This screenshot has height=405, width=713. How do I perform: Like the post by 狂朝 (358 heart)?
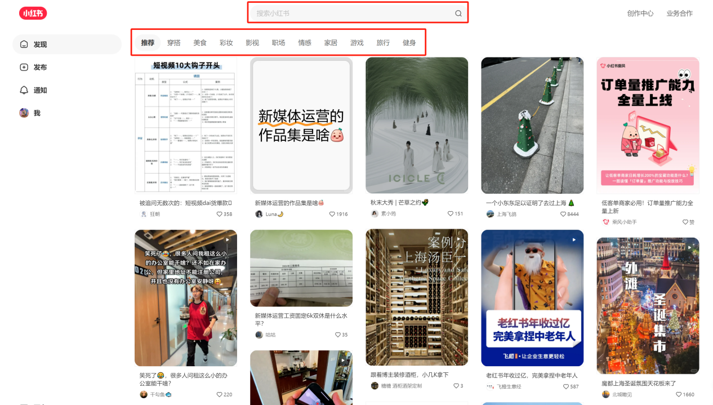[x=220, y=214]
